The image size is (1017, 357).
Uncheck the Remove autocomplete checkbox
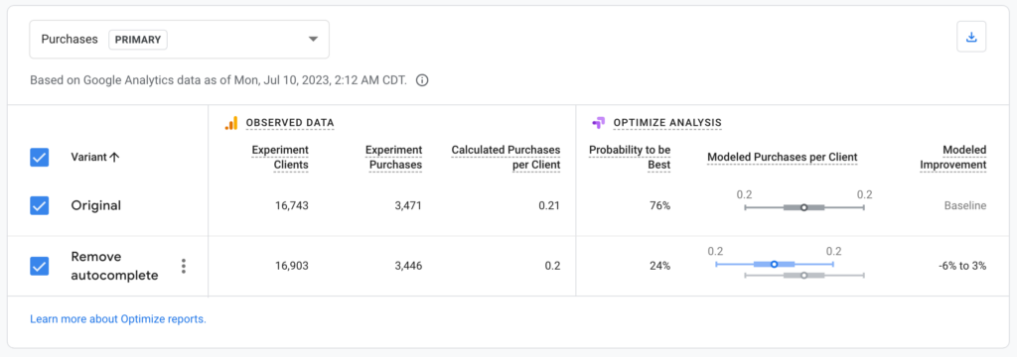click(40, 267)
